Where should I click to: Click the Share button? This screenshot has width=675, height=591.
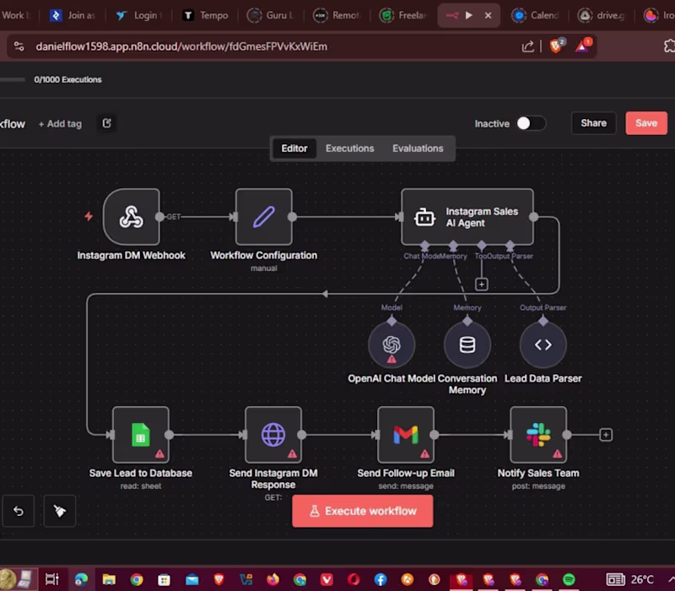(593, 123)
